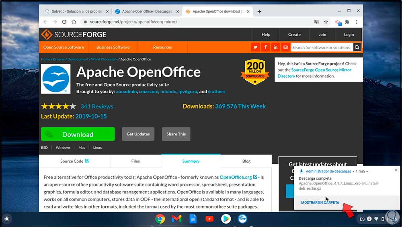Close the Solvetic tab
This screenshot has width=402, height=227.
(107, 12)
